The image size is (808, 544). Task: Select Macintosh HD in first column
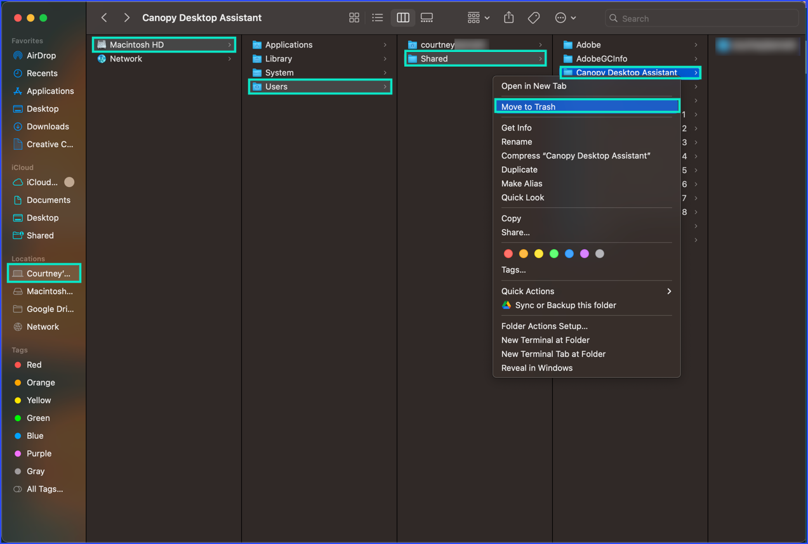click(x=164, y=45)
